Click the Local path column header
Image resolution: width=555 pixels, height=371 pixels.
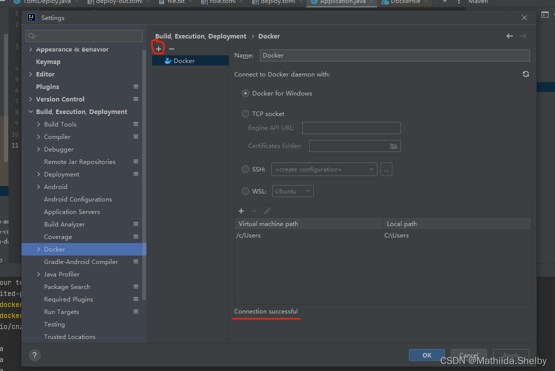coord(457,224)
